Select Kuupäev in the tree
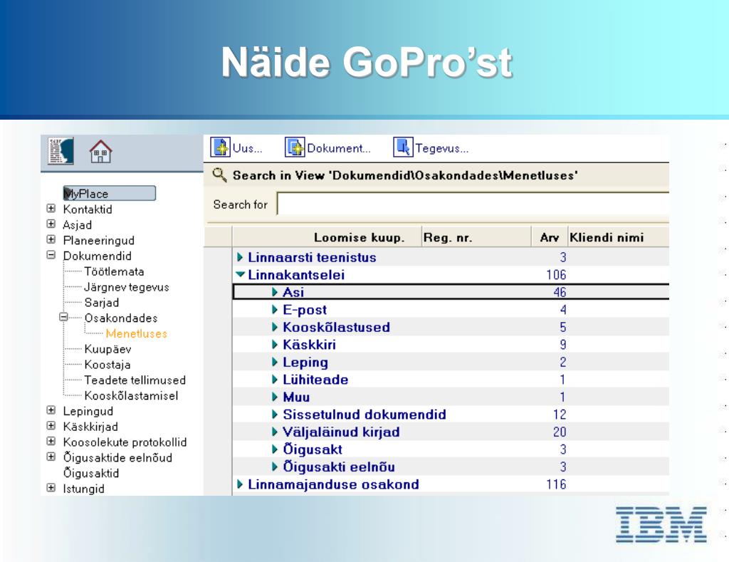 tap(107, 349)
